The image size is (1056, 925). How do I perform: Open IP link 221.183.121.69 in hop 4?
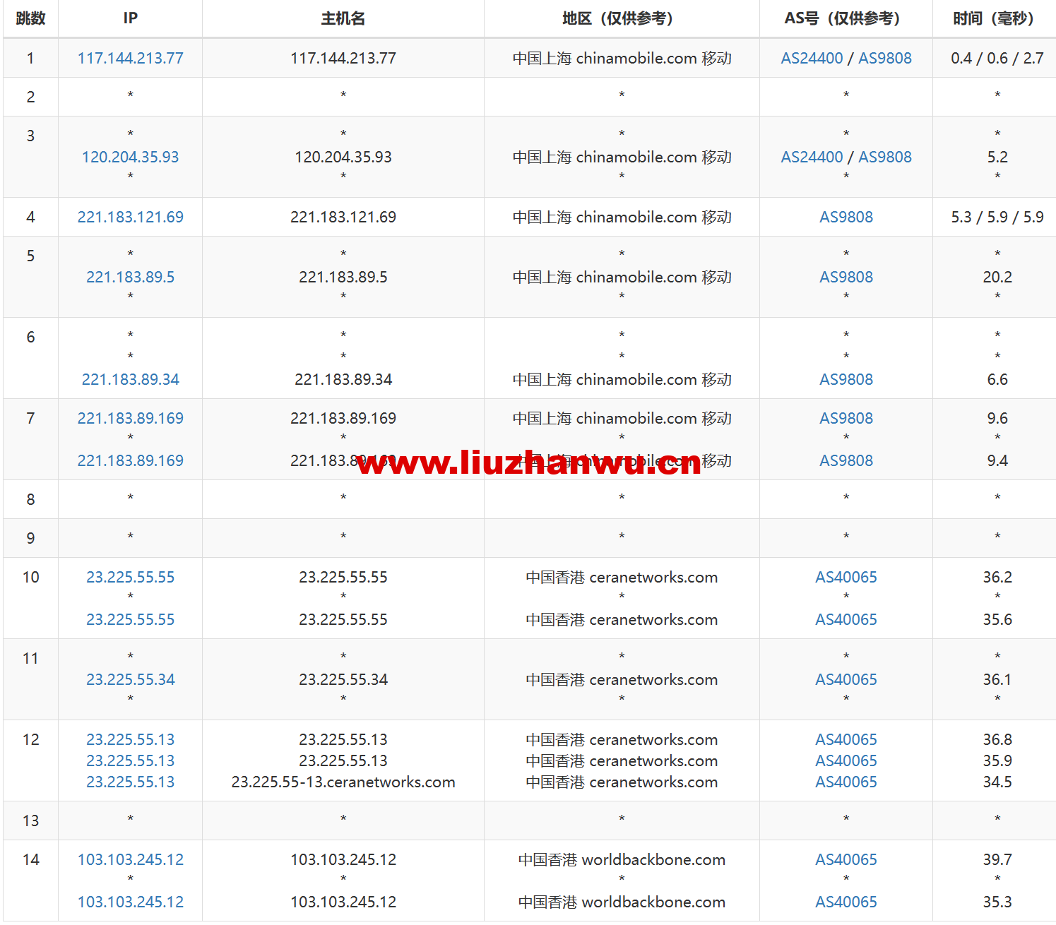(x=130, y=217)
